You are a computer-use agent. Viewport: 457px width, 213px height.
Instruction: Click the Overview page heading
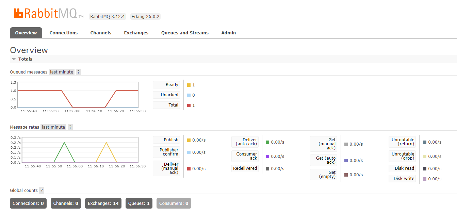[29, 50]
